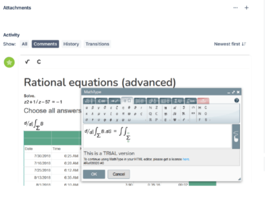Select the '7/16/2018' date cell
Image resolution: width=265 pixels, height=200 pixels.
pos(38,163)
